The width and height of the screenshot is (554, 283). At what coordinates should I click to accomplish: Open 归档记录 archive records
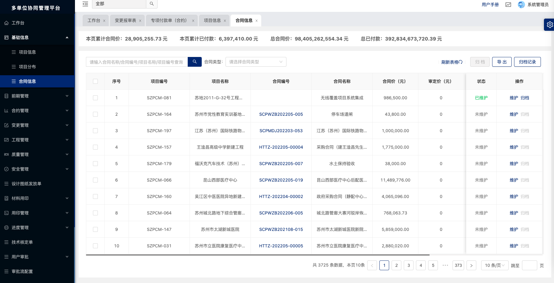[x=527, y=62]
